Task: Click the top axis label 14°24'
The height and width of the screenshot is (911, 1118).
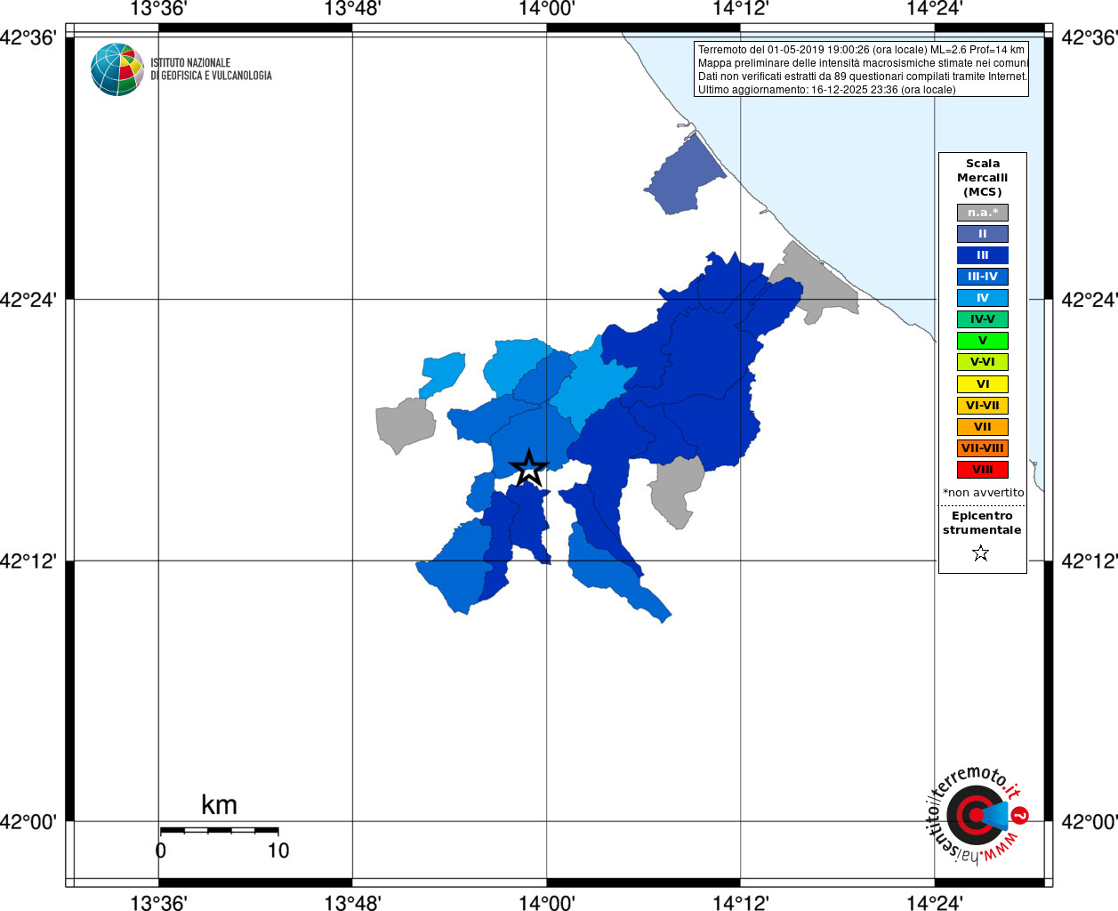Action: click(934, 9)
